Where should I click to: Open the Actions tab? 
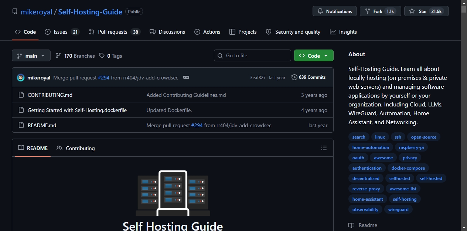point(207,32)
